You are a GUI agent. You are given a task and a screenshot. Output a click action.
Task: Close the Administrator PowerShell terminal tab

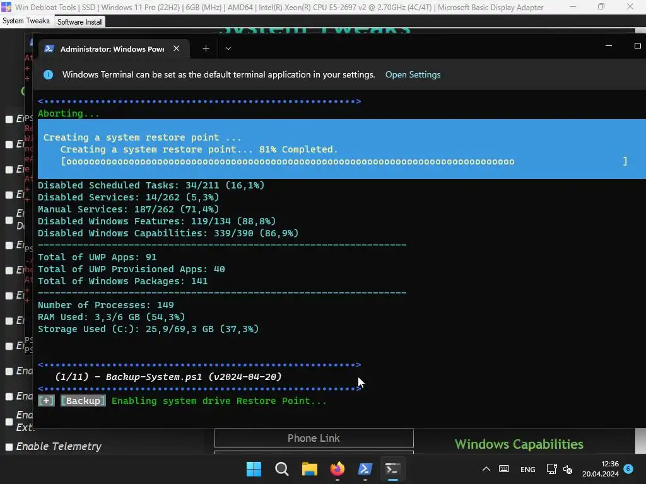click(177, 49)
